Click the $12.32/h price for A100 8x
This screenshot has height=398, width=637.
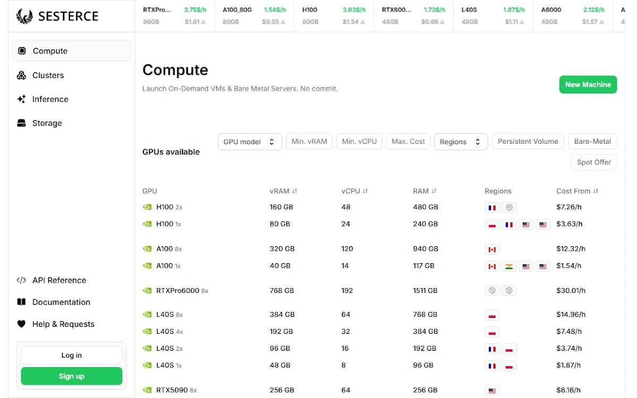coord(571,249)
